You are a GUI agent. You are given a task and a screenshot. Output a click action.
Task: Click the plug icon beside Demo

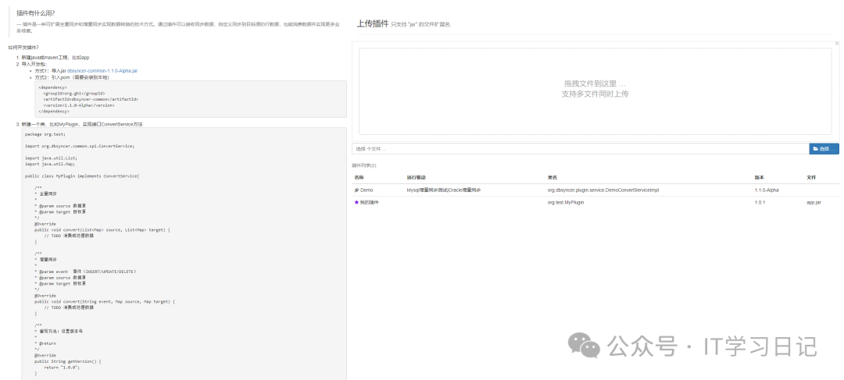click(x=356, y=190)
